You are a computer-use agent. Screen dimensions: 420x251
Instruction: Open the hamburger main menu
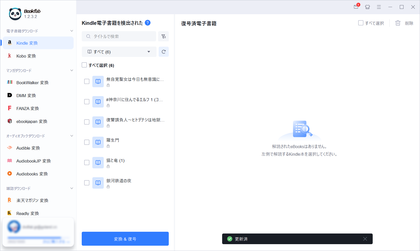click(379, 7)
